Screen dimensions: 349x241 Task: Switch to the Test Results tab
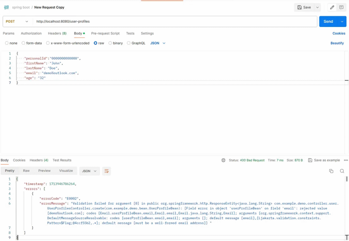(x=62, y=160)
